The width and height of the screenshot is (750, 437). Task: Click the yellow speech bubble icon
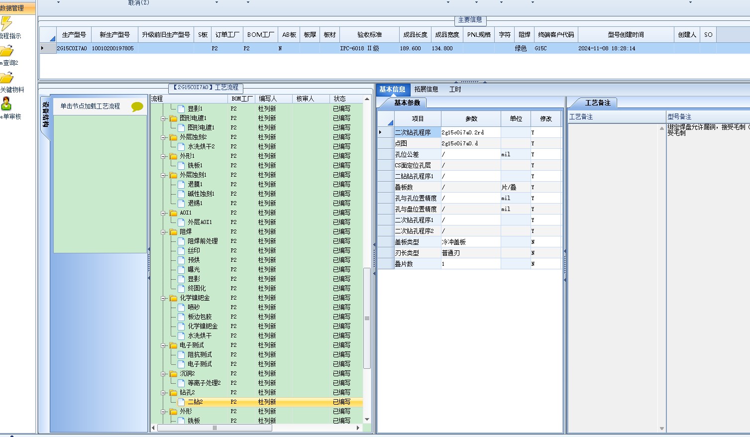pyautogui.click(x=137, y=107)
